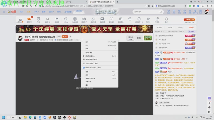214x120 pixels.
Task: Choose the translate page to Chinese entry
Action: tap(100, 67)
